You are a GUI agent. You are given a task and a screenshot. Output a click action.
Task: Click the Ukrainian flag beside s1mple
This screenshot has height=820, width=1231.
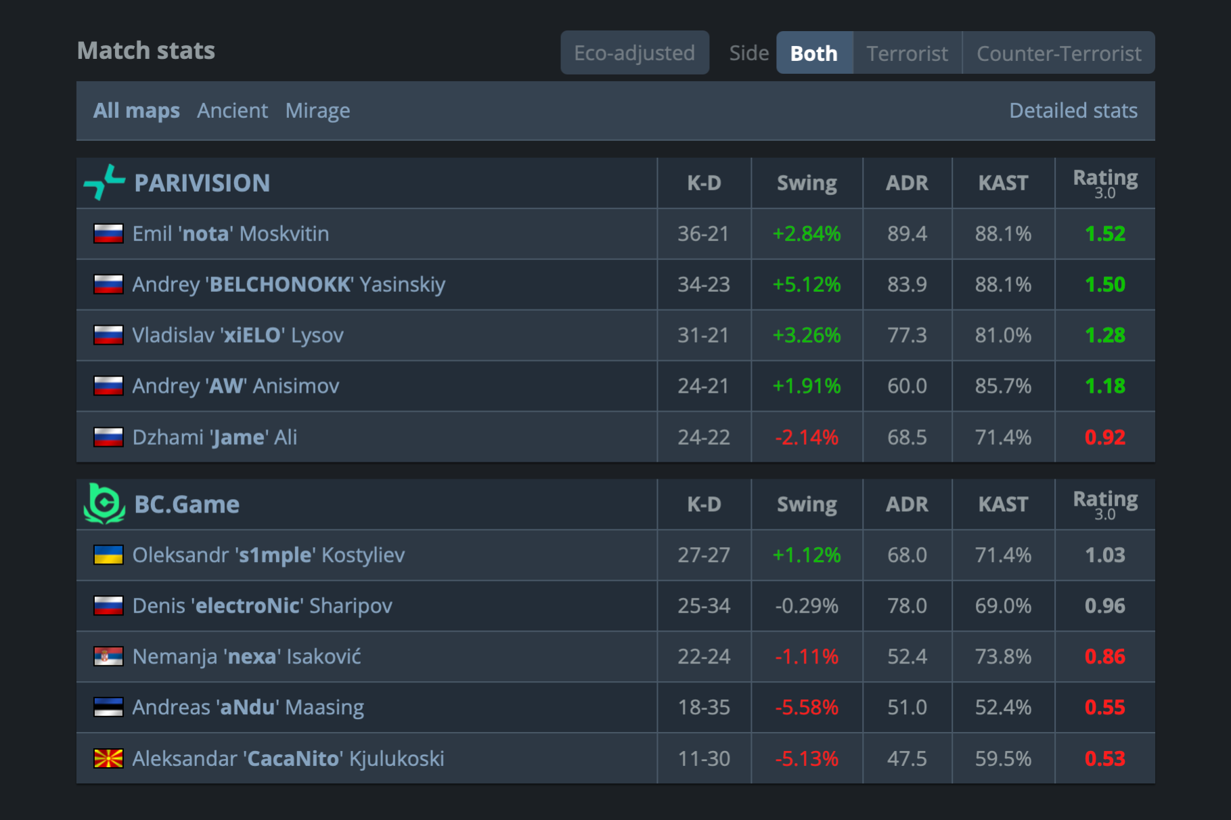coord(108,555)
